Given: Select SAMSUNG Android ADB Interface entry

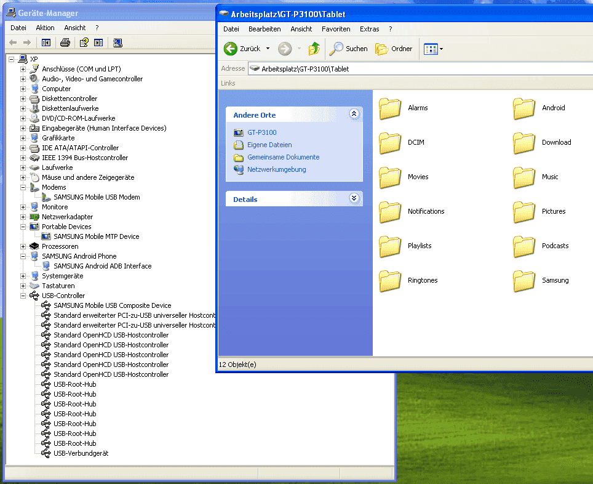Looking at the screenshot, I should pos(102,266).
